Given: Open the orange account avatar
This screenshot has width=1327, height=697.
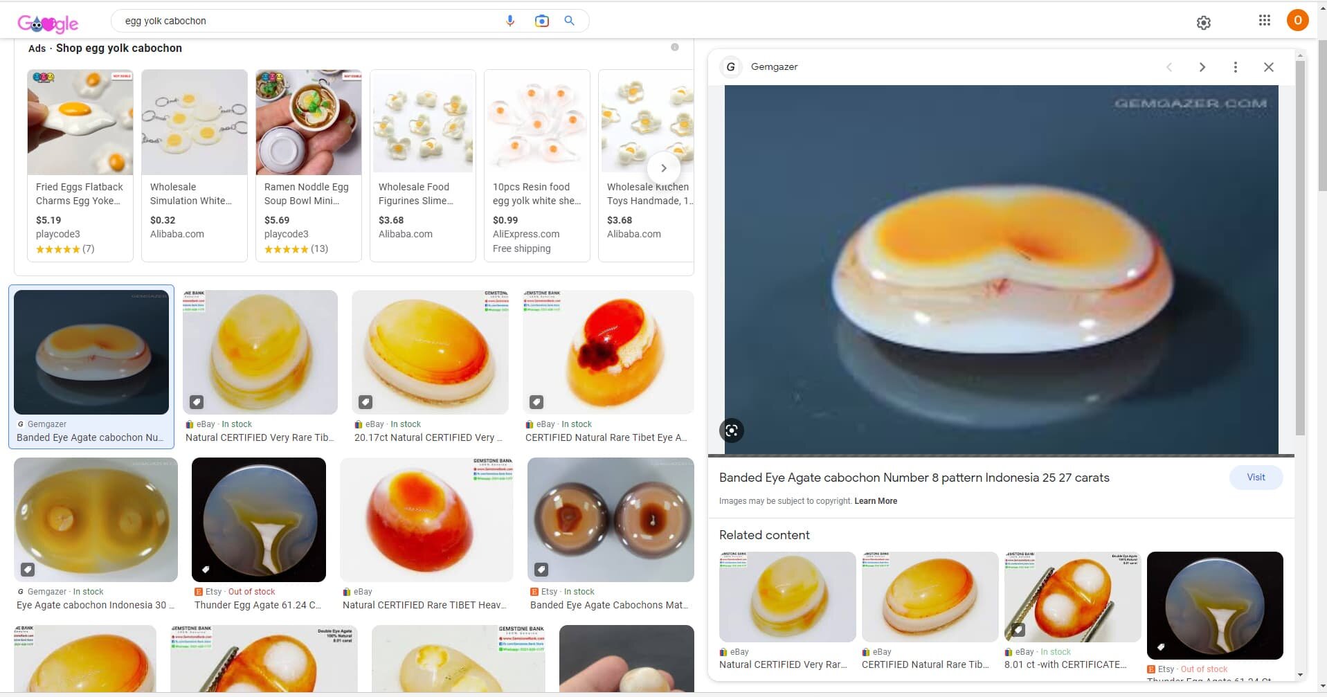Looking at the screenshot, I should click(x=1297, y=21).
